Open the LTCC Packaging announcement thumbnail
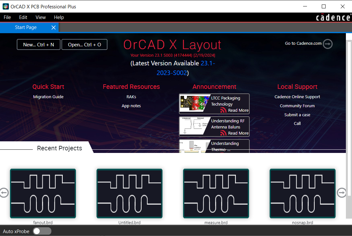 click(194, 104)
